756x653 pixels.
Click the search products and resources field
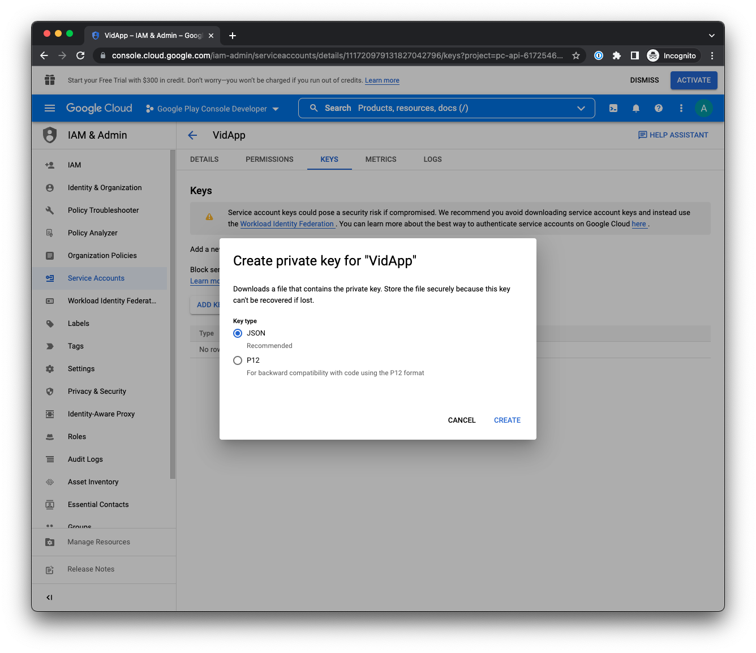coord(446,108)
